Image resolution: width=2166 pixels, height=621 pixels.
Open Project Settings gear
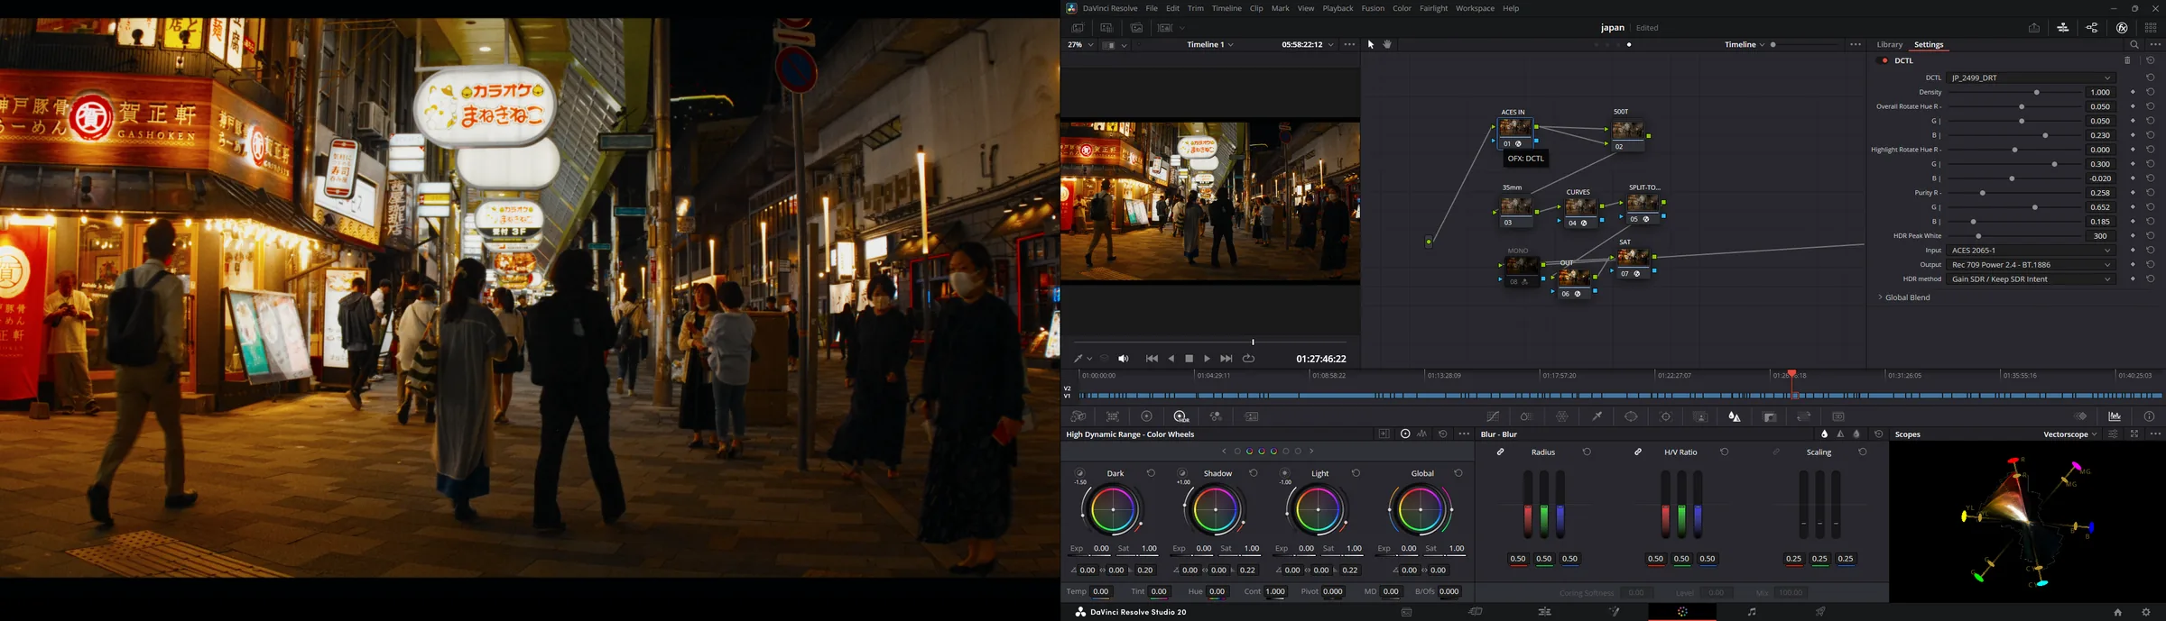2146,612
